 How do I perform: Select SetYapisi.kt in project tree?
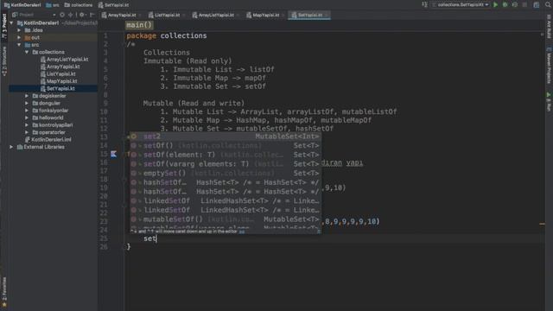(58, 88)
